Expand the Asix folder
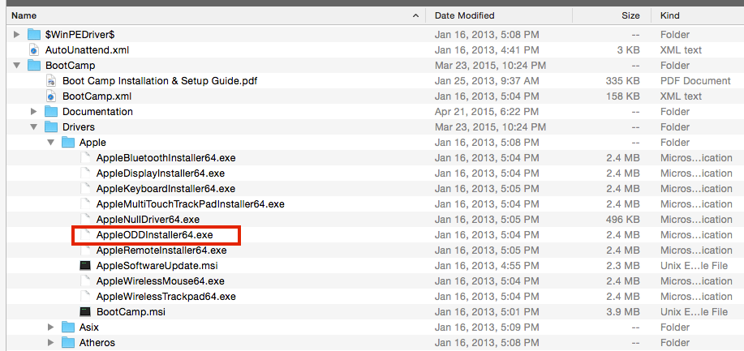This screenshot has width=744, height=351. point(51,327)
